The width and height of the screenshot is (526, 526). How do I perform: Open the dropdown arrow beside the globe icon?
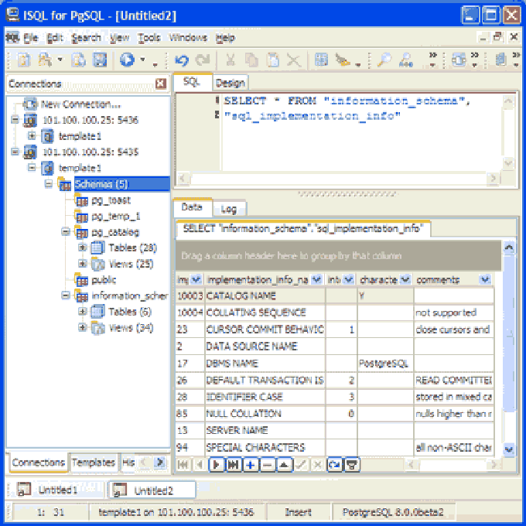[x=143, y=60]
